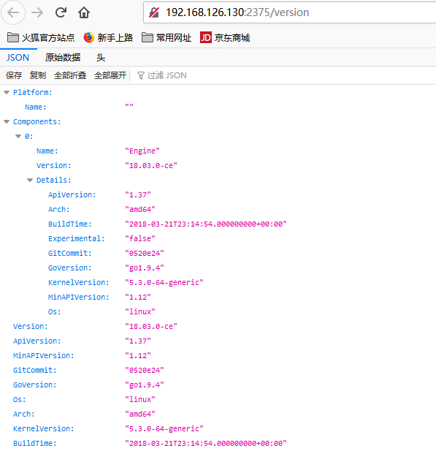Click 全部展开 expand all button
This screenshot has width=436, height=462.
tap(110, 75)
